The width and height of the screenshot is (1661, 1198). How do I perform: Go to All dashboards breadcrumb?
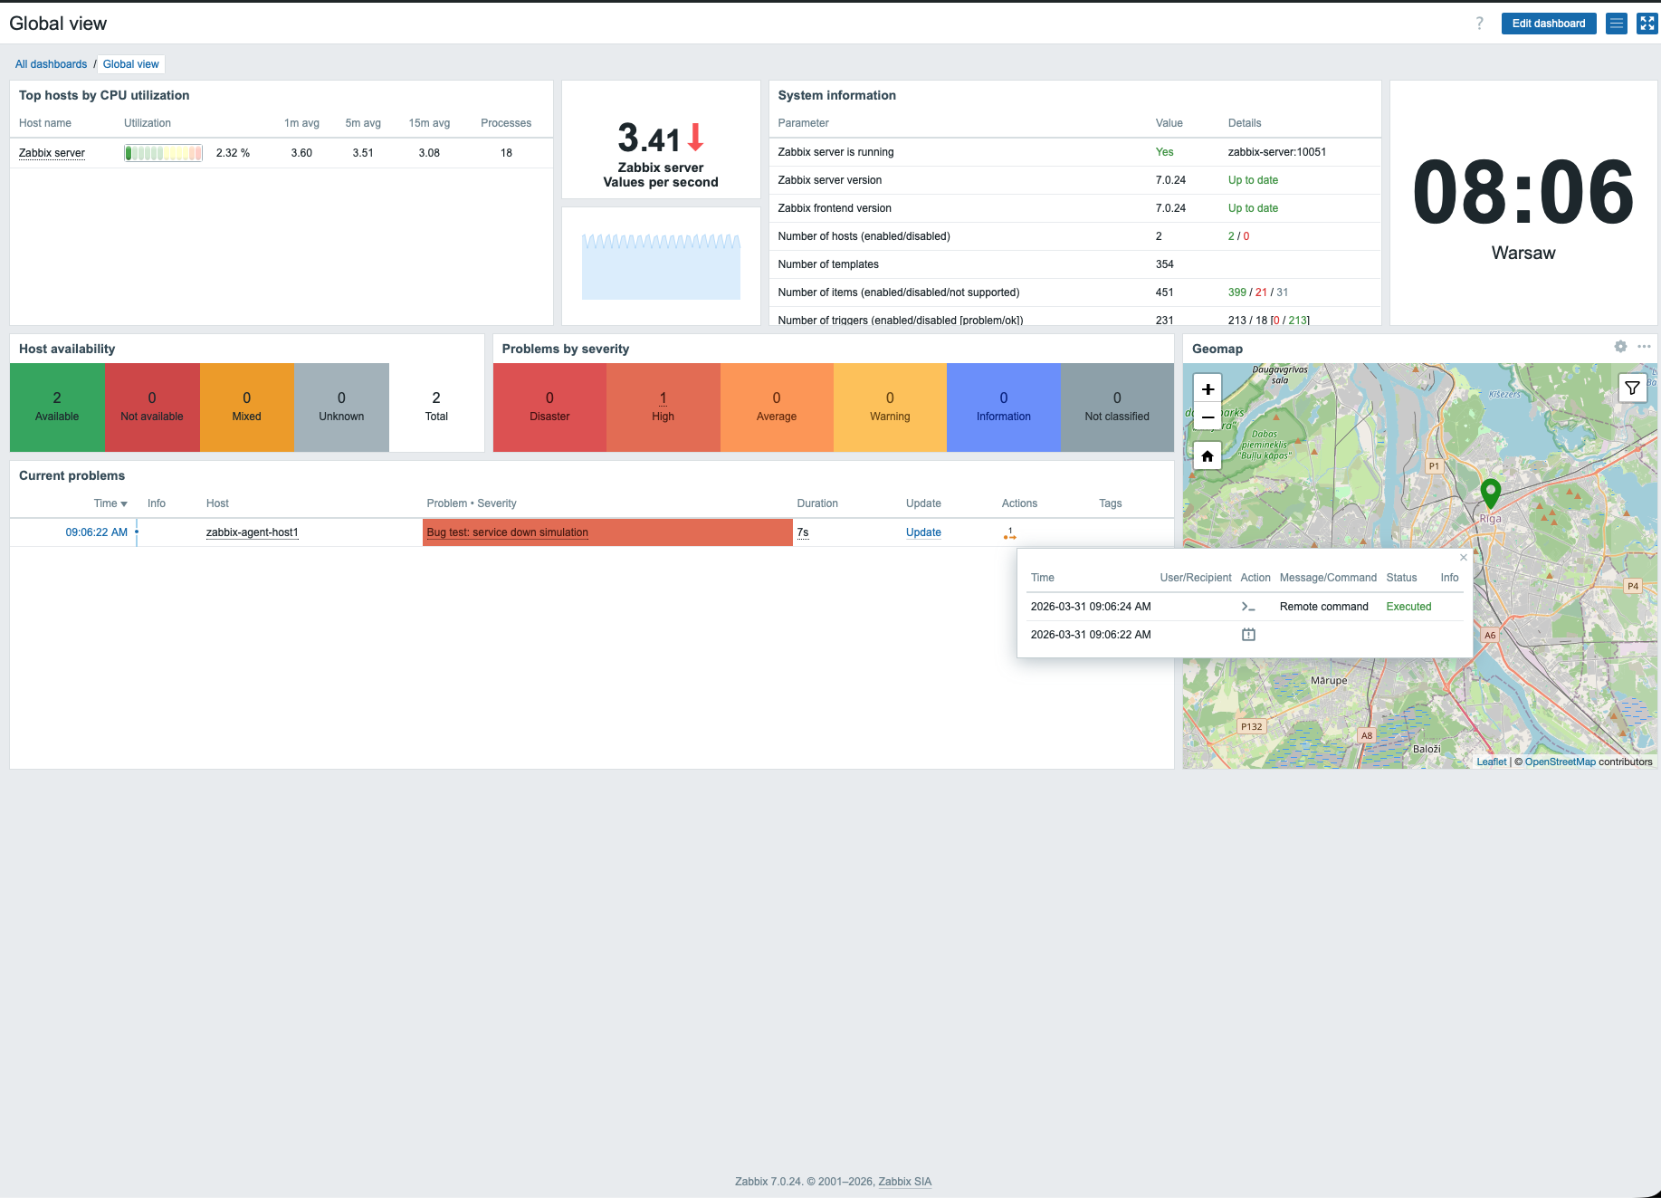(51, 64)
